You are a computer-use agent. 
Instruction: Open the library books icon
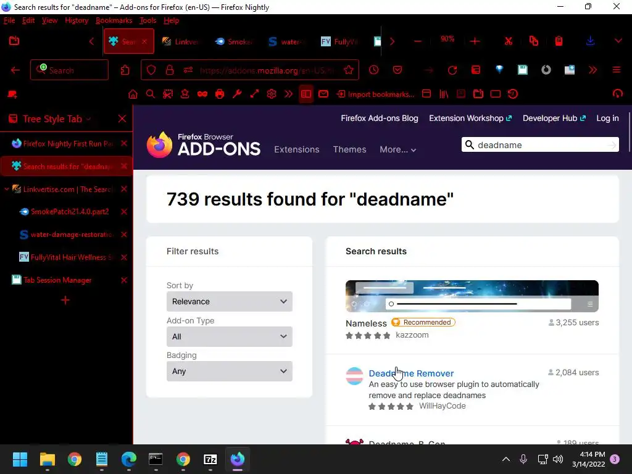tap(444, 94)
